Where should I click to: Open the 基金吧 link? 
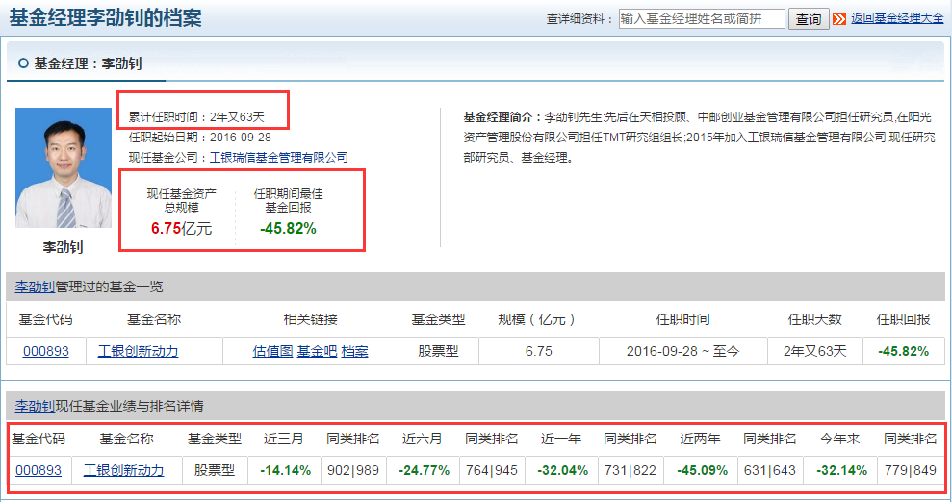tap(317, 351)
